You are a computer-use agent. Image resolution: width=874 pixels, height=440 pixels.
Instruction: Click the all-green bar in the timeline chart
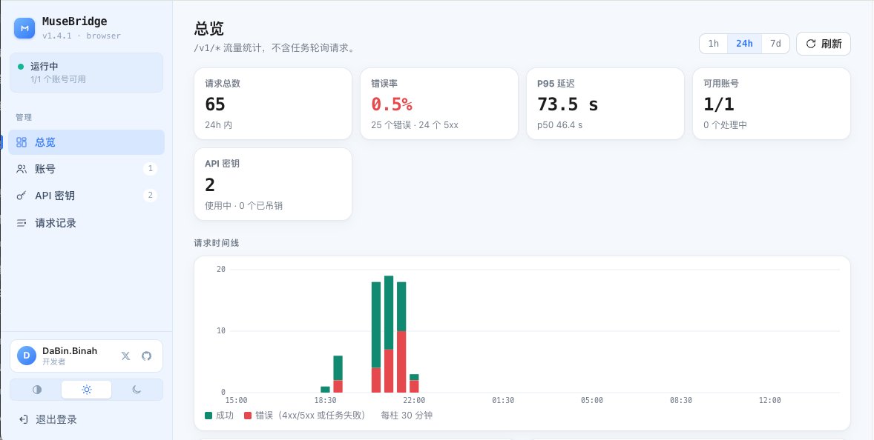coord(325,390)
